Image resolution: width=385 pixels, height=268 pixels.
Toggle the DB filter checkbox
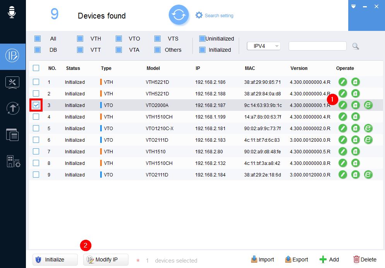(x=38, y=50)
